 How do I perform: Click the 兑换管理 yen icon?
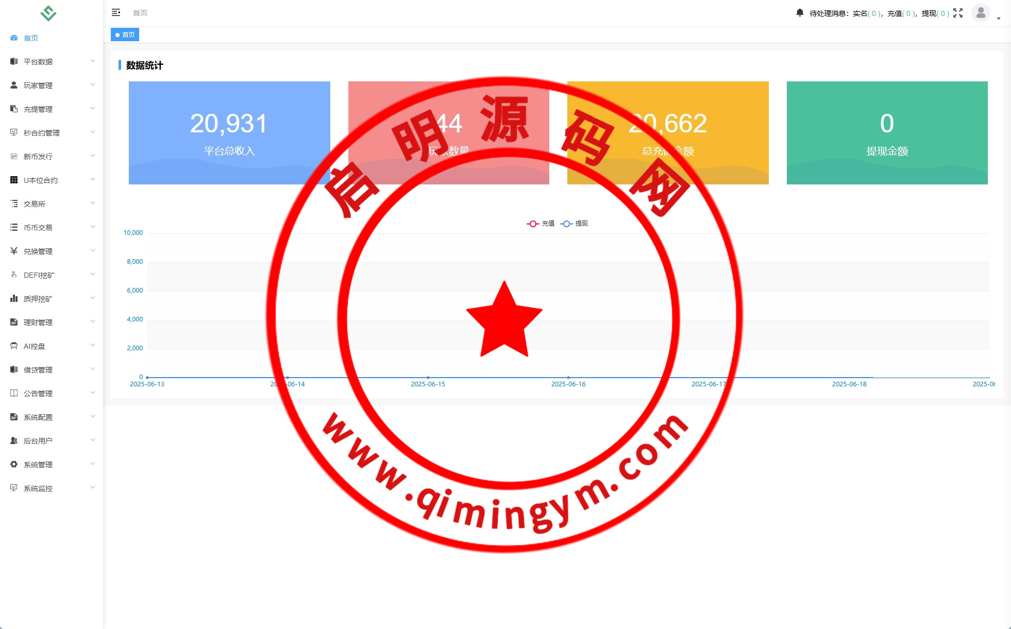[x=14, y=251]
